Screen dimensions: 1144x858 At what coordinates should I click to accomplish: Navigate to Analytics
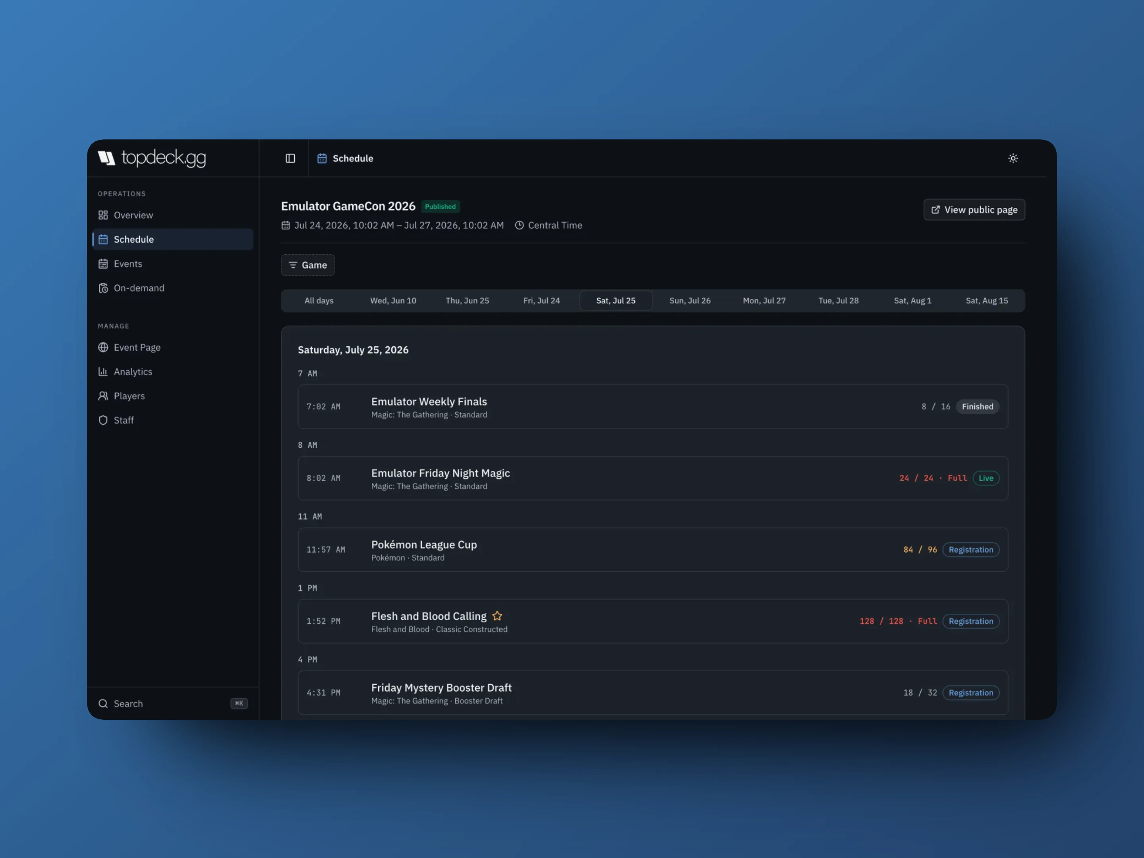click(173, 372)
